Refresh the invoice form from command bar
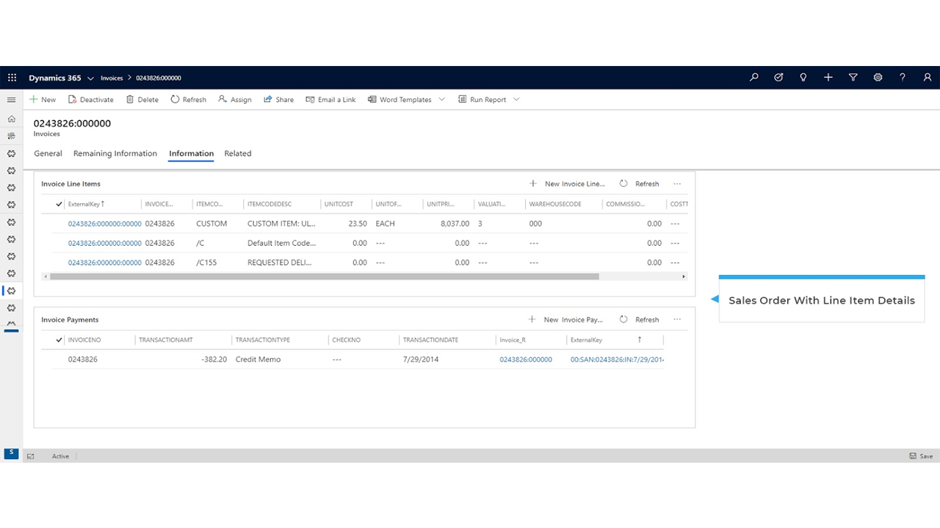 [x=189, y=100]
